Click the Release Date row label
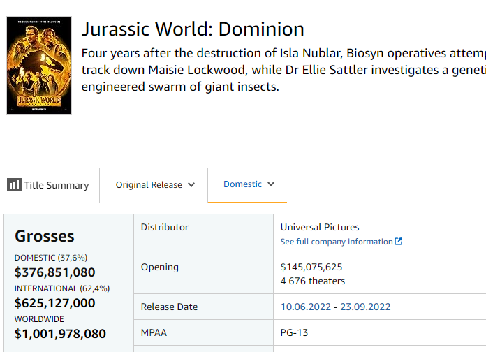Viewport: 486px width, 352px height. point(169,307)
